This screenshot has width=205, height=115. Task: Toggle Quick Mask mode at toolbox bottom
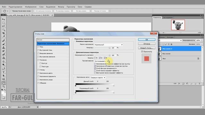[x=4, y=98]
